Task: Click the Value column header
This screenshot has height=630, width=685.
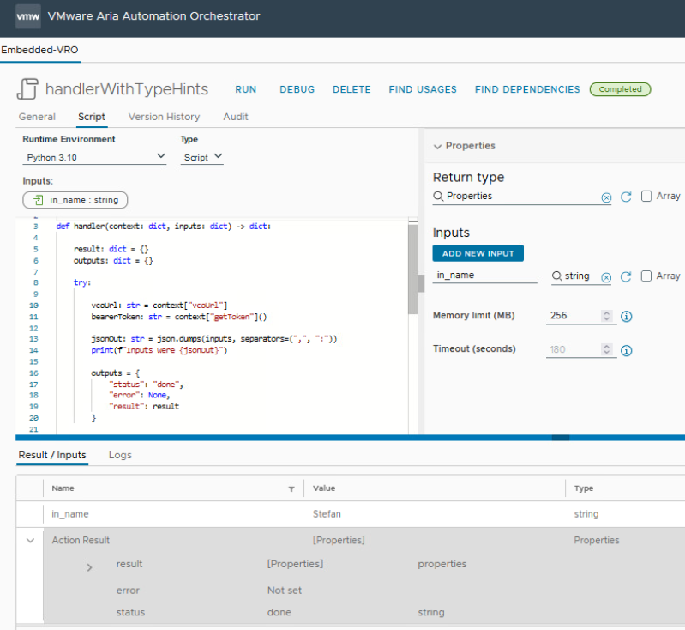Action: pos(324,488)
